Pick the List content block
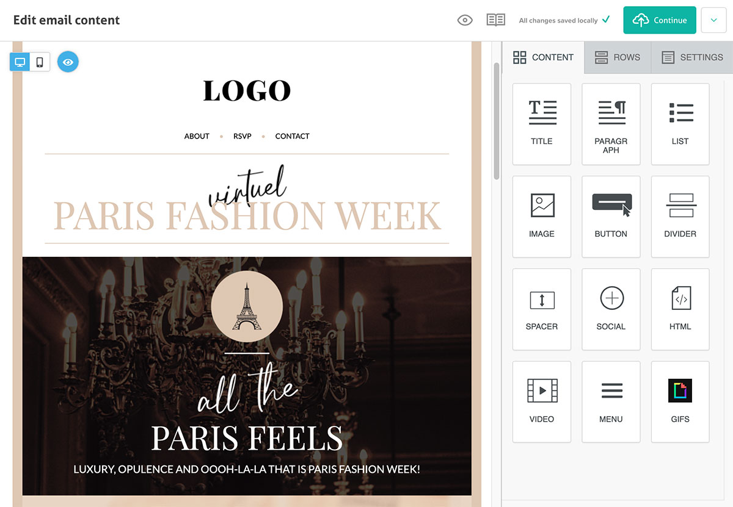The height and width of the screenshot is (507, 733). (x=680, y=124)
